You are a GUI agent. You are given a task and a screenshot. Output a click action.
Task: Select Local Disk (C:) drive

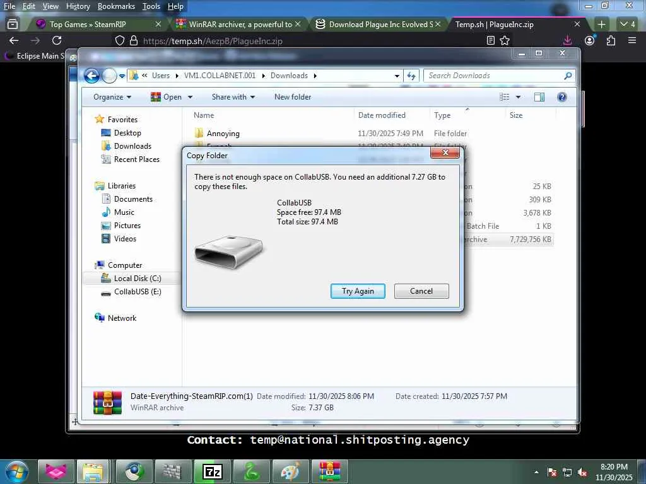click(137, 279)
